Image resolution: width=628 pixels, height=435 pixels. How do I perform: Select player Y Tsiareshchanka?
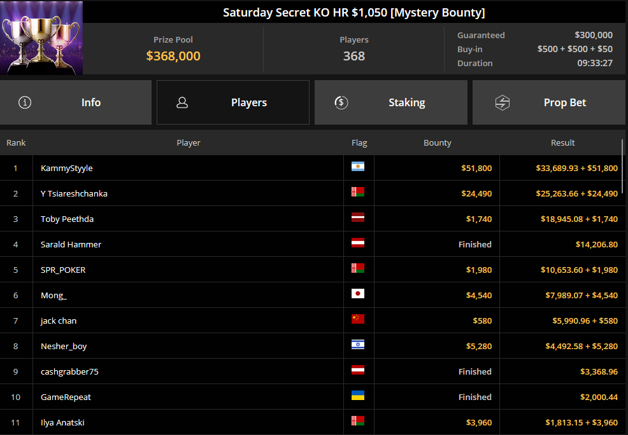coord(74,193)
